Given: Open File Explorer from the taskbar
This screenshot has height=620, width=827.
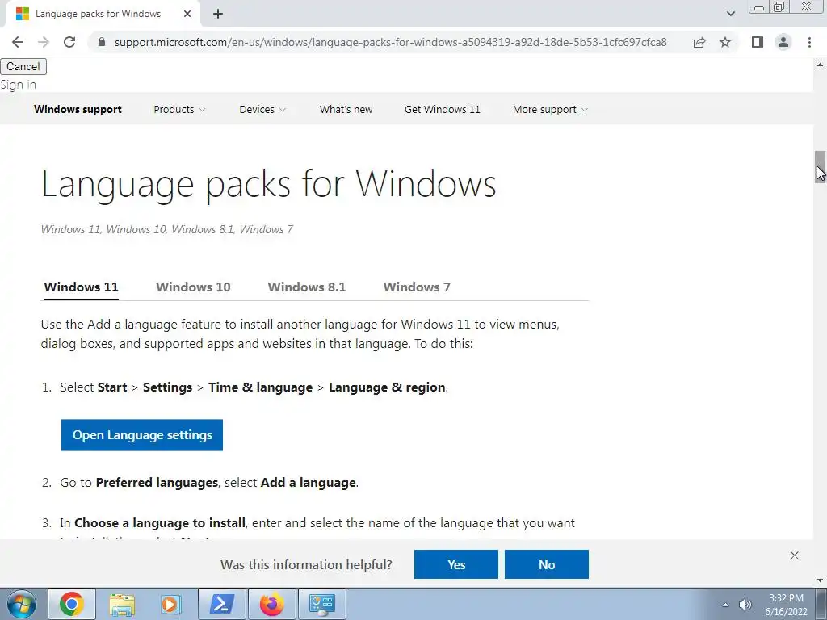Looking at the screenshot, I should click(x=122, y=604).
